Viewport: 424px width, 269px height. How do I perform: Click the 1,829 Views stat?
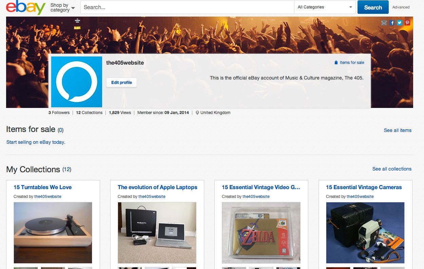120,113
